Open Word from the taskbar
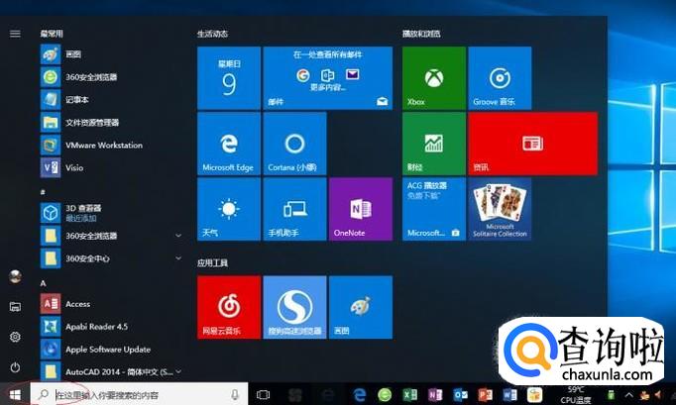Image resolution: width=676 pixels, height=405 pixels. click(510, 395)
